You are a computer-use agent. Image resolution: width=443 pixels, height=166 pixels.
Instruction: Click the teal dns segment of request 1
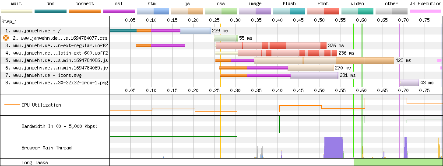(x=123, y=31)
